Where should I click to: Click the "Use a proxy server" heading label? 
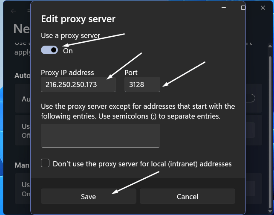click(70, 35)
